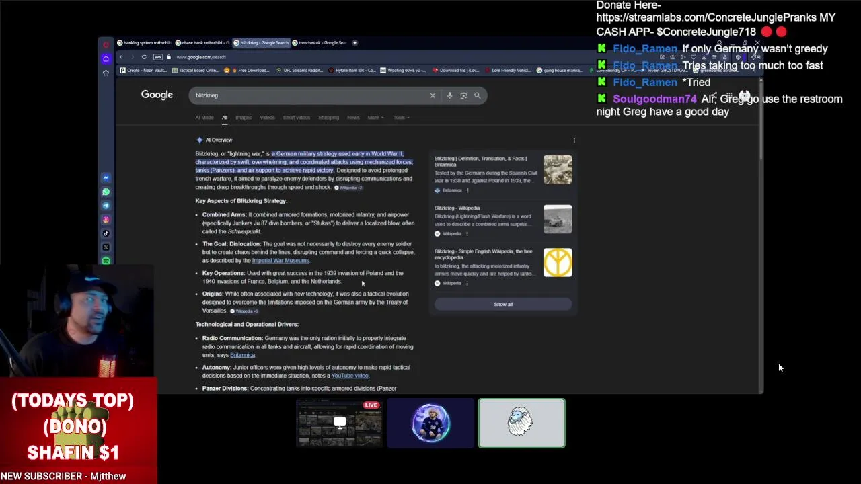Viewport: 861px width, 484px height.
Task: Click the VPN badge in the address bar
Action: coord(158,57)
